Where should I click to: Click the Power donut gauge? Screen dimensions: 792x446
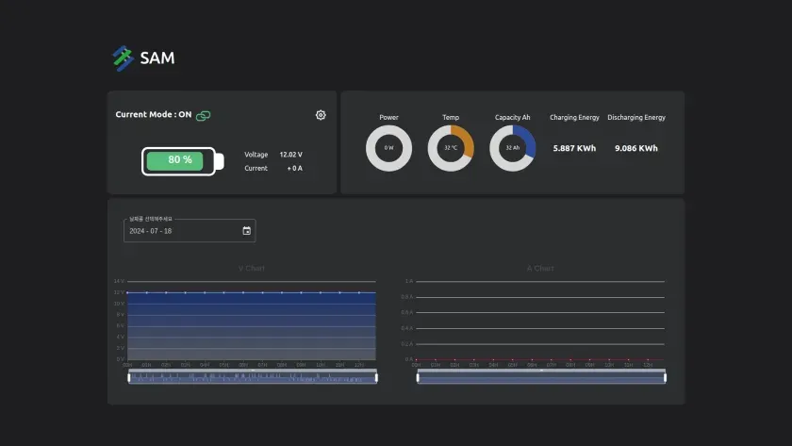coord(388,148)
